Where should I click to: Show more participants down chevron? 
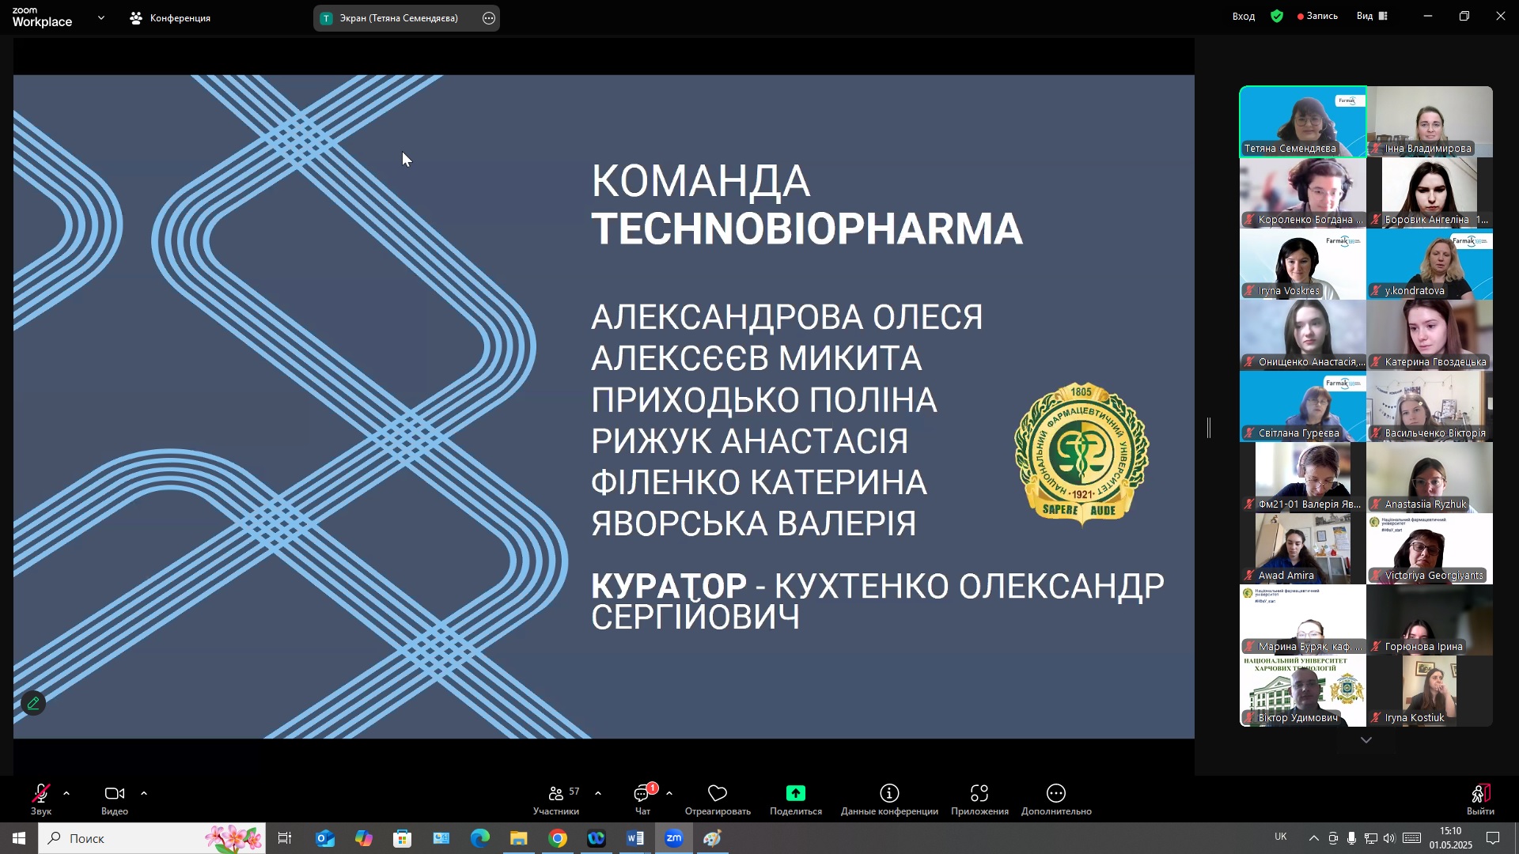[x=1366, y=740]
